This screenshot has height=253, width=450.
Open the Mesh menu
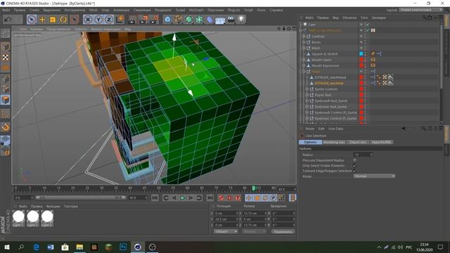pyautogui.click(x=94, y=10)
